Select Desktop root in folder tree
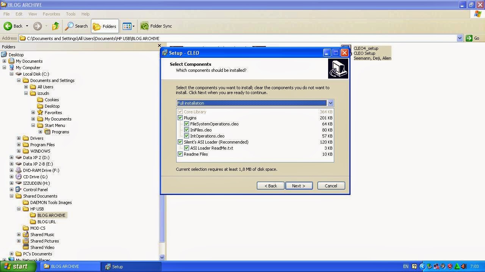This screenshot has height=272, width=485. point(16,55)
